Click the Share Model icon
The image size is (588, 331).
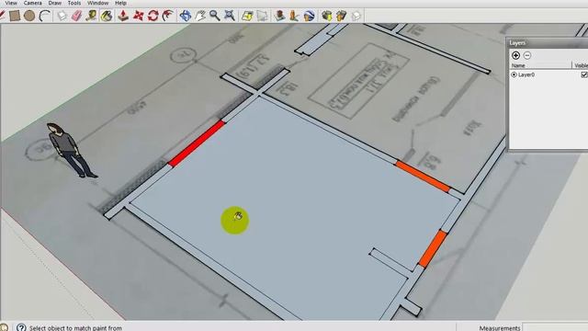[341, 16]
